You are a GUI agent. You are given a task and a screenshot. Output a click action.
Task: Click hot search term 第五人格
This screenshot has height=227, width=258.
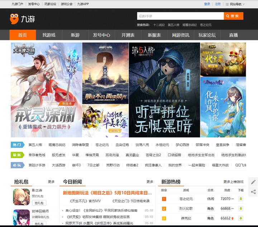click(x=173, y=25)
